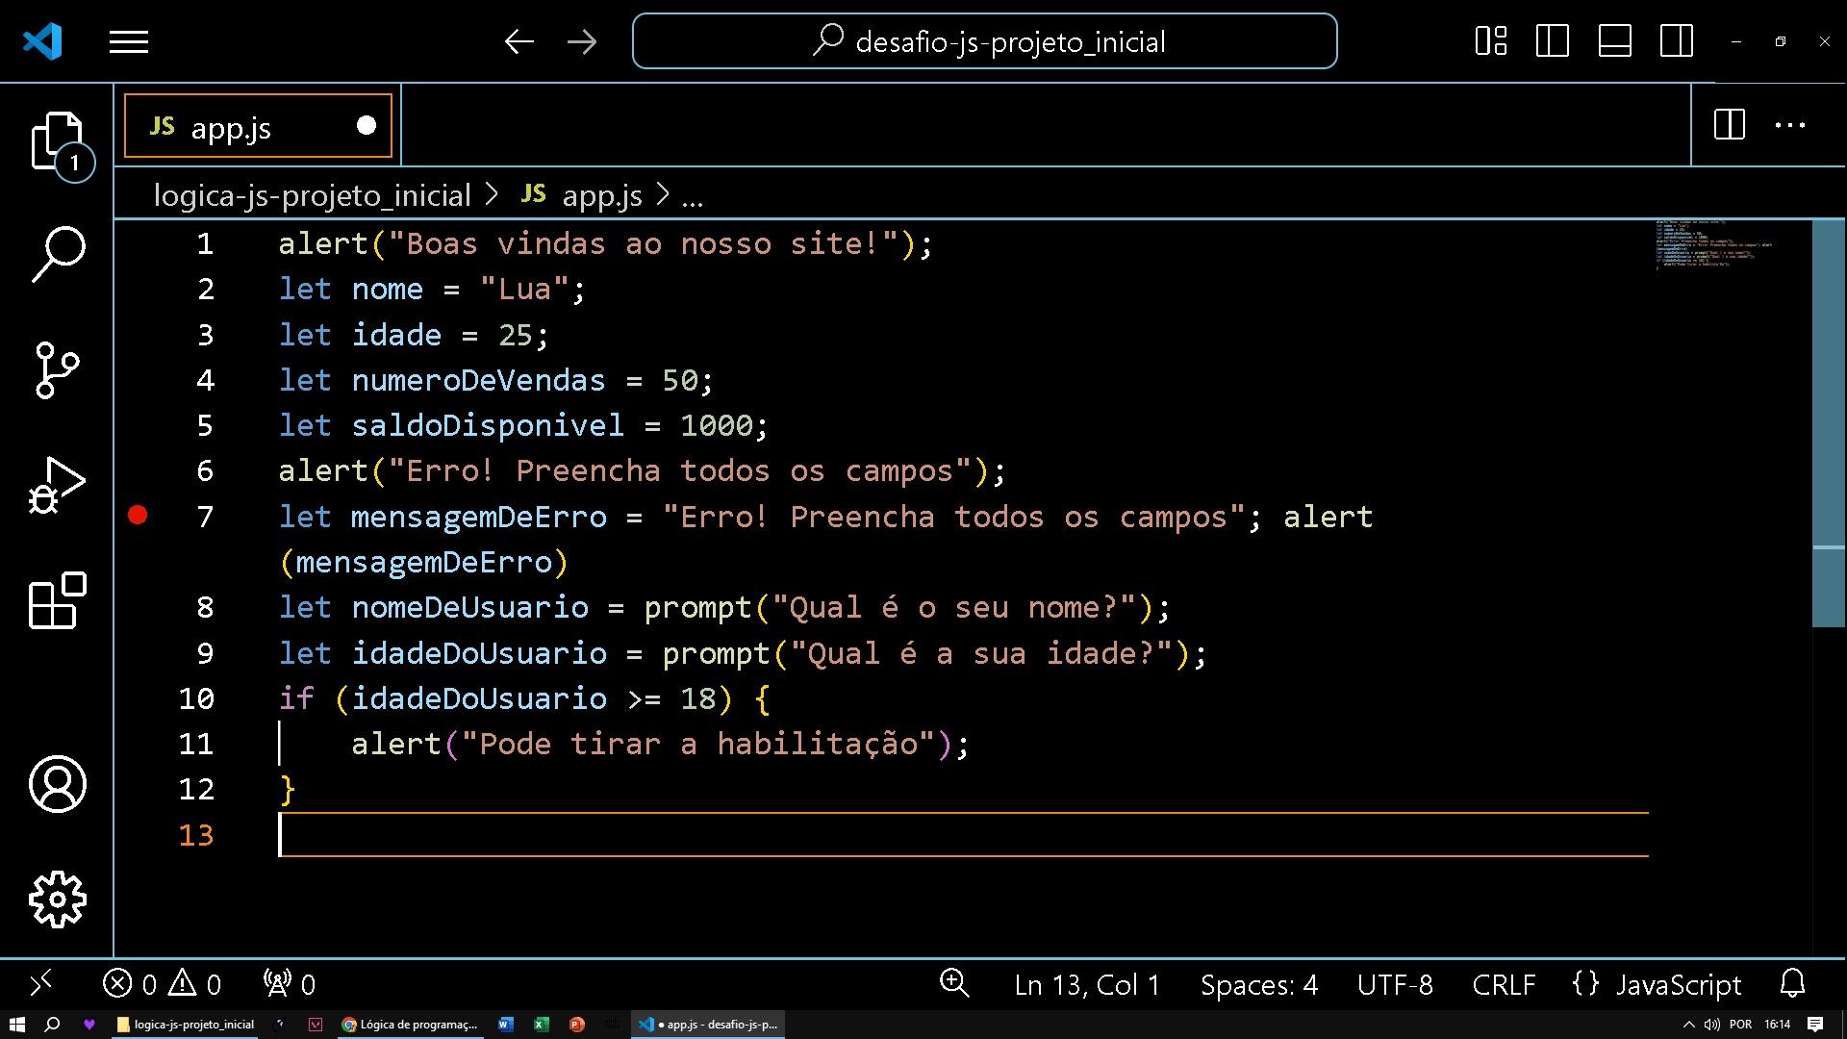
Task: Open the PowerPoint taskbar icon
Action: 576,1025
